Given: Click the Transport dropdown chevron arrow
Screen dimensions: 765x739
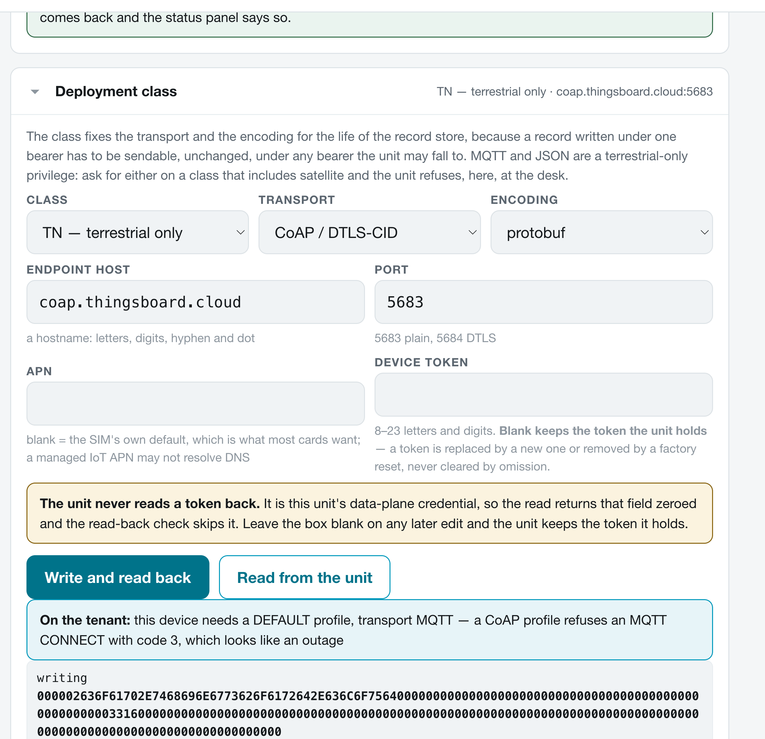Looking at the screenshot, I should (472, 233).
